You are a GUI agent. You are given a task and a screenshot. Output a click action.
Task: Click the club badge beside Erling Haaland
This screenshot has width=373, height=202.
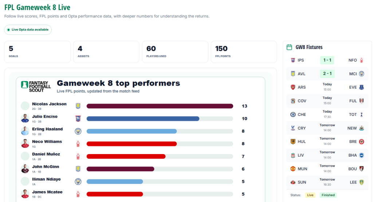(78, 131)
